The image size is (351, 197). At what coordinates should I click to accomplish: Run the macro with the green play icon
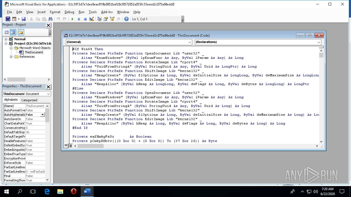72,19
